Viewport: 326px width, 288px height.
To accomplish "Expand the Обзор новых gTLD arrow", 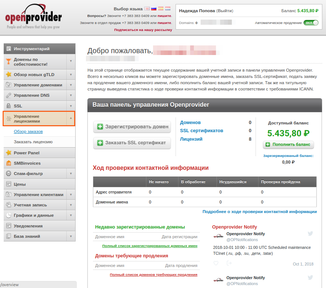I will [71, 75].
